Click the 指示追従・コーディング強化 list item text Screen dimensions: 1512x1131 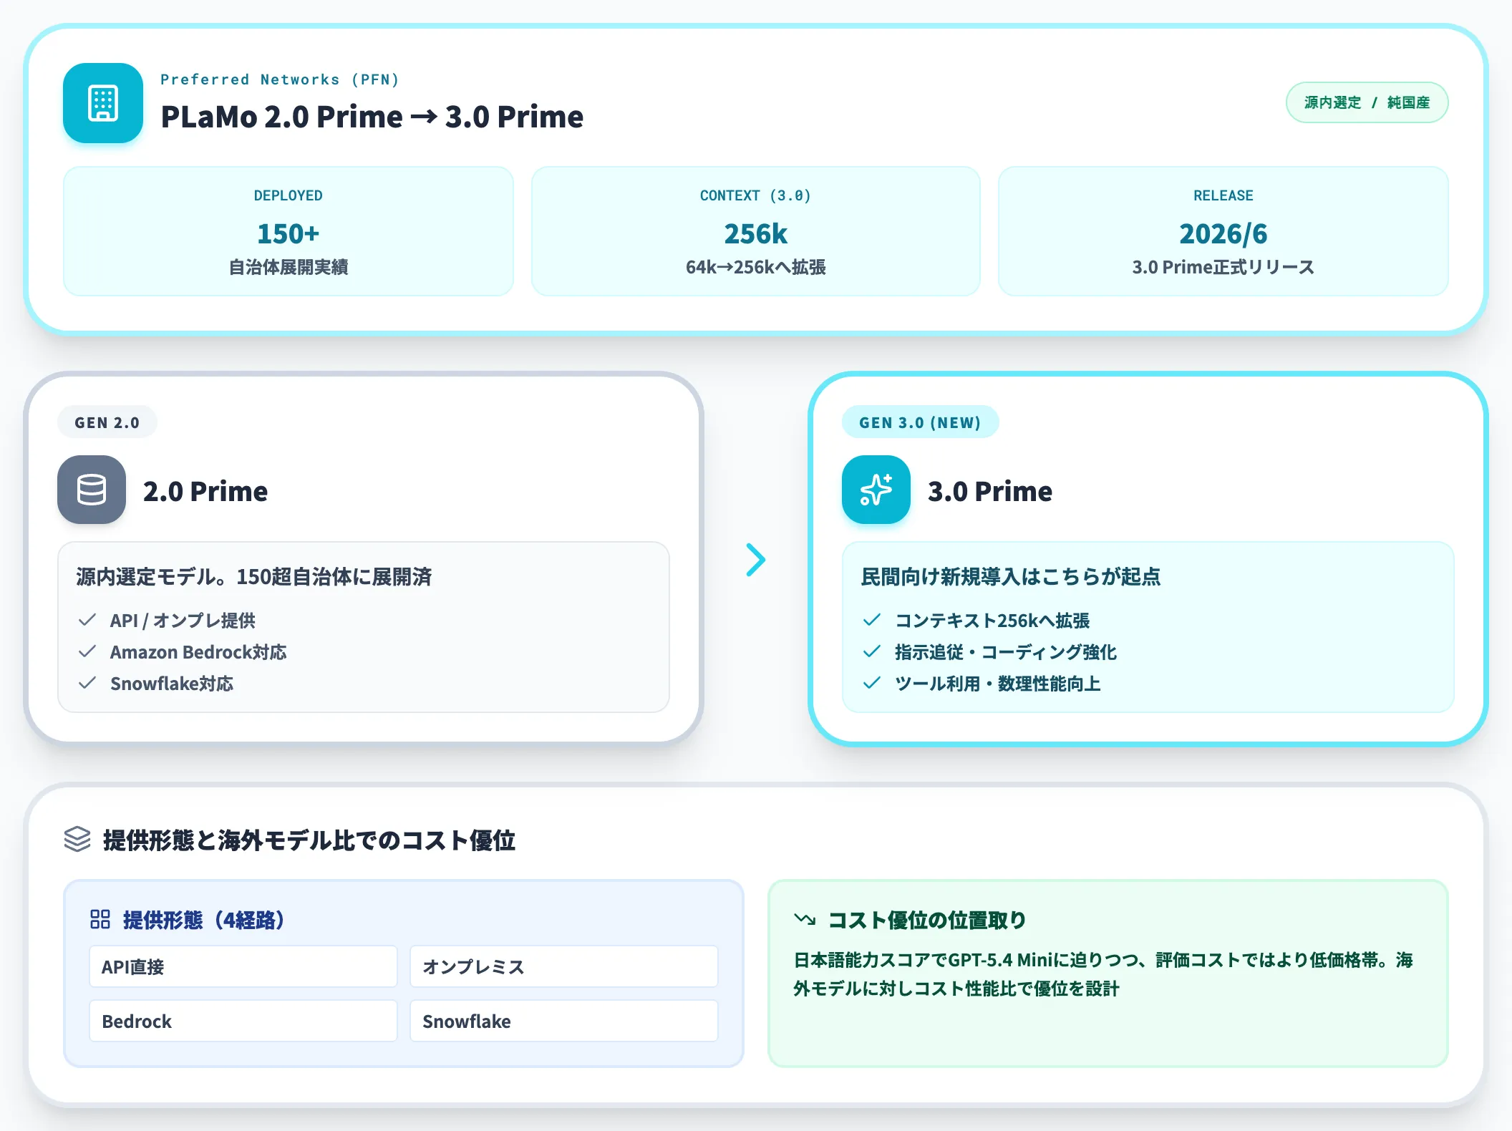[x=1006, y=652]
